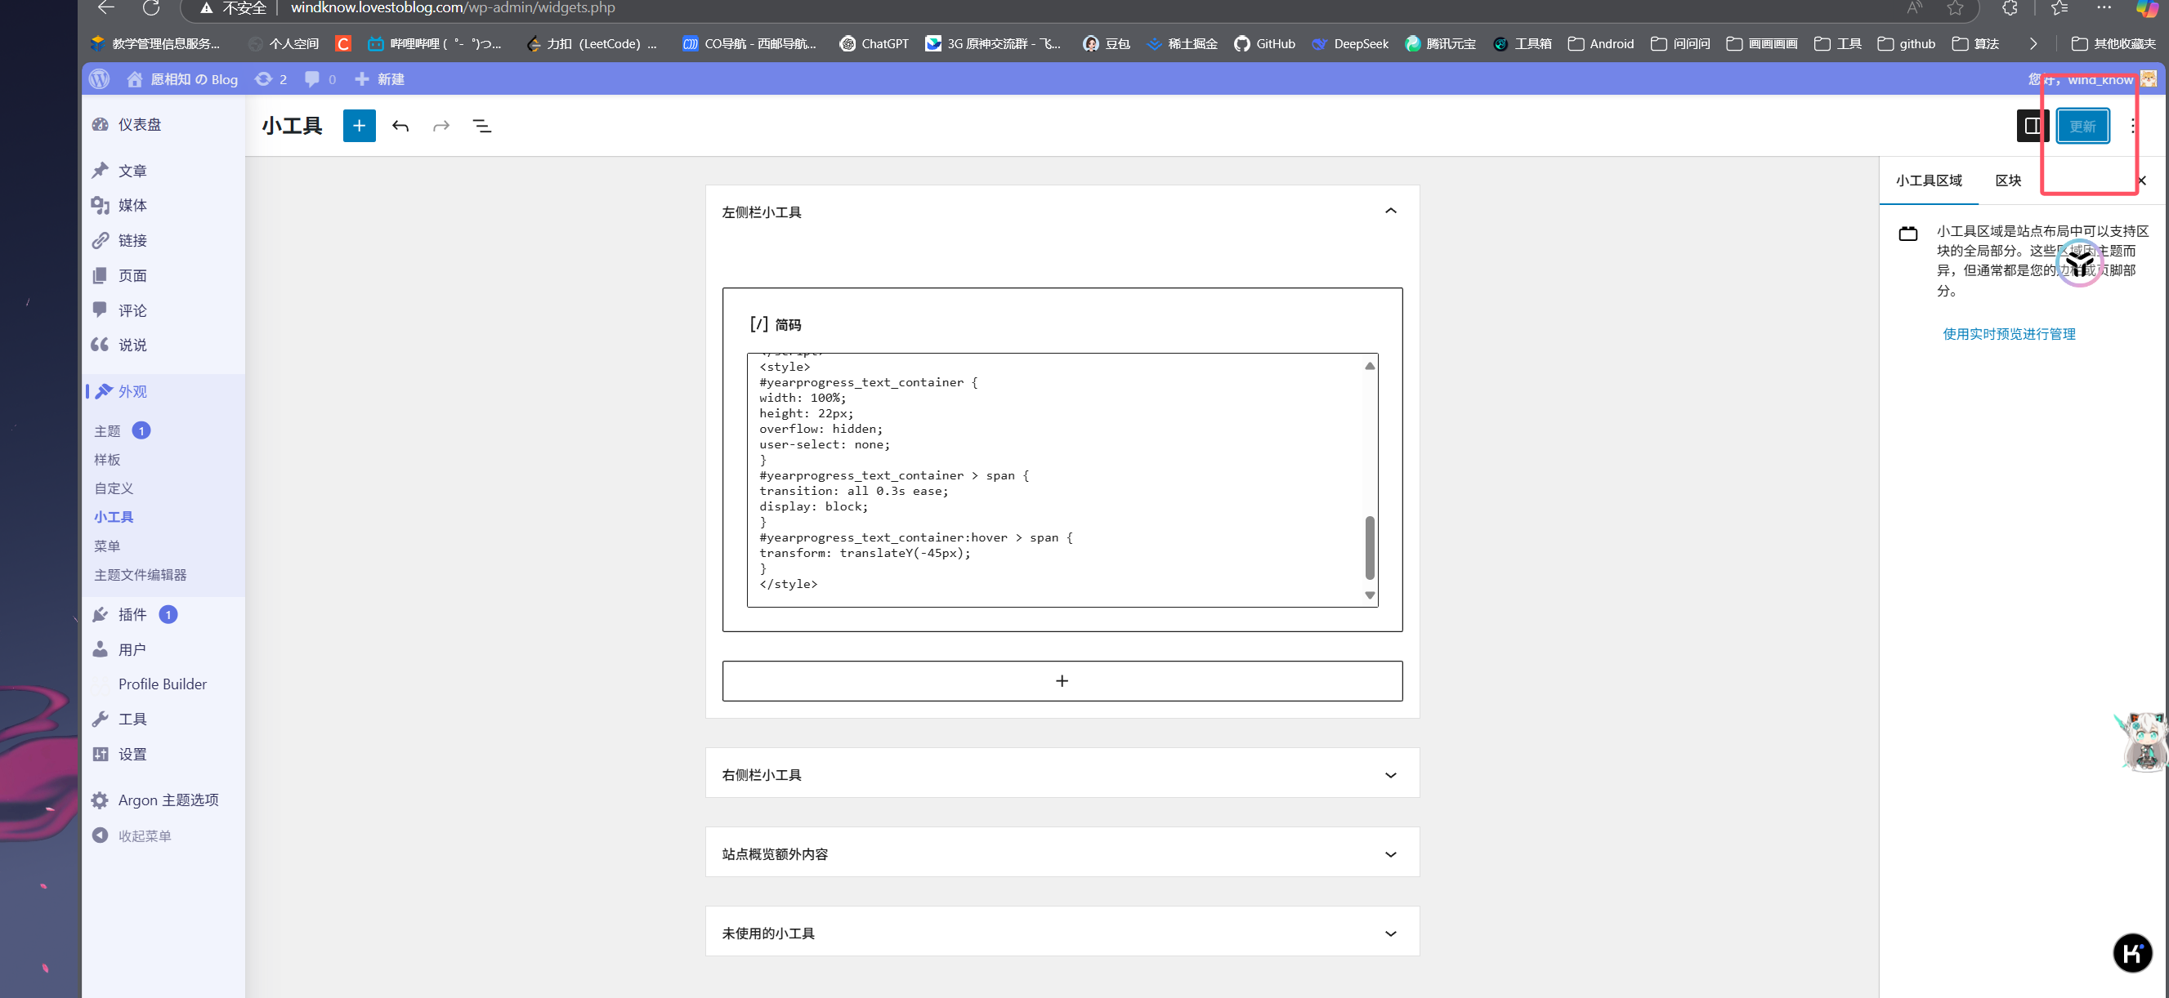Open the editor options three-dot menu
The image size is (2169, 998).
coord(2132,127)
